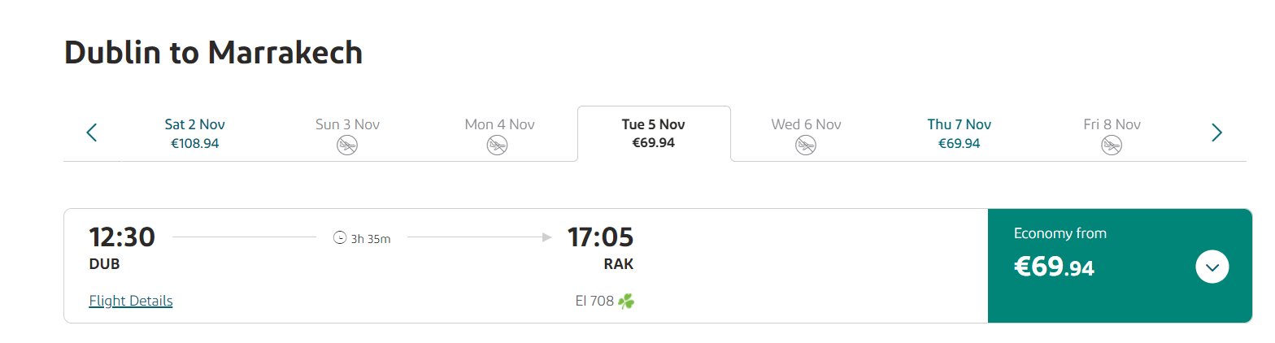Click the Dublin to Marrakech heading
1275x343 pixels.
pos(213,54)
